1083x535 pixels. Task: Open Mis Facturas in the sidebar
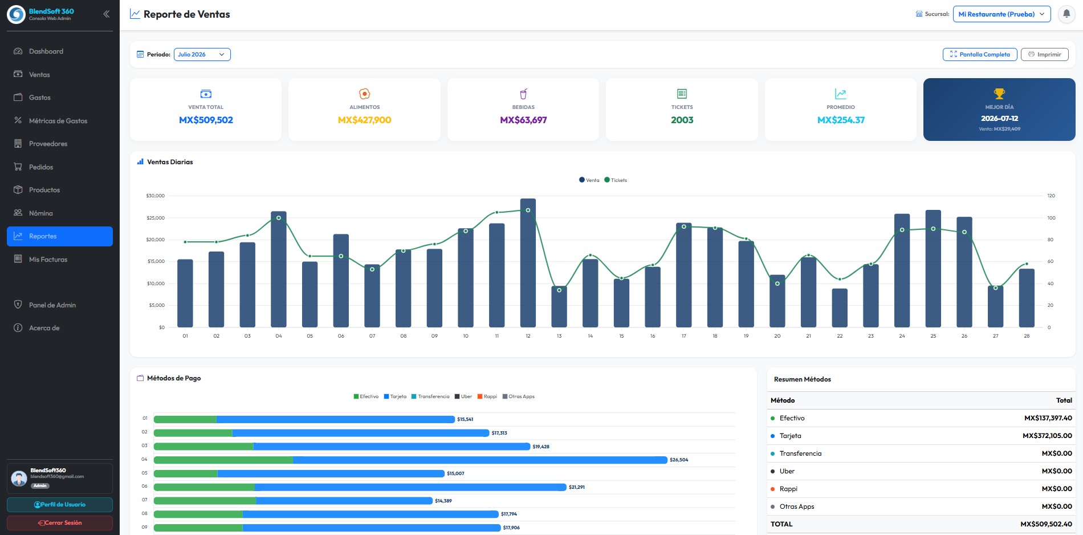click(x=60, y=260)
